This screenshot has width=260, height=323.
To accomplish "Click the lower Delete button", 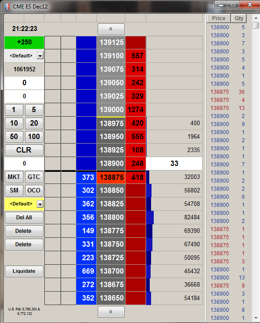I will click(x=24, y=244).
